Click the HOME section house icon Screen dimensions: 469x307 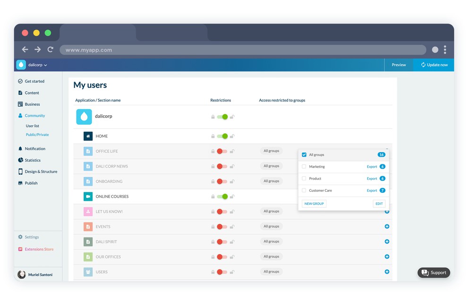[x=88, y=136]
